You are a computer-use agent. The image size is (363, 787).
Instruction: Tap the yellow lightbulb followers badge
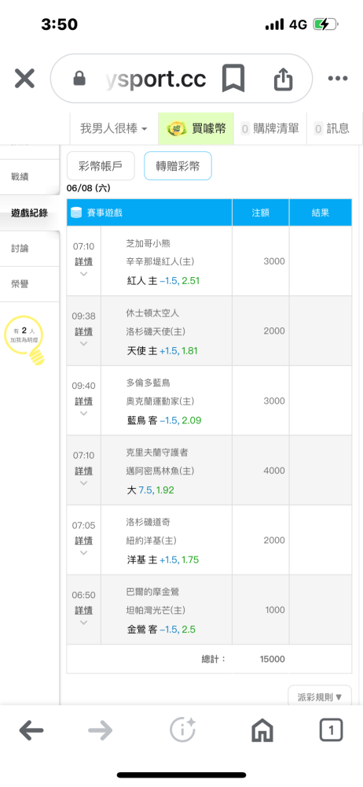pyautogui.click(x=25, y=338)
